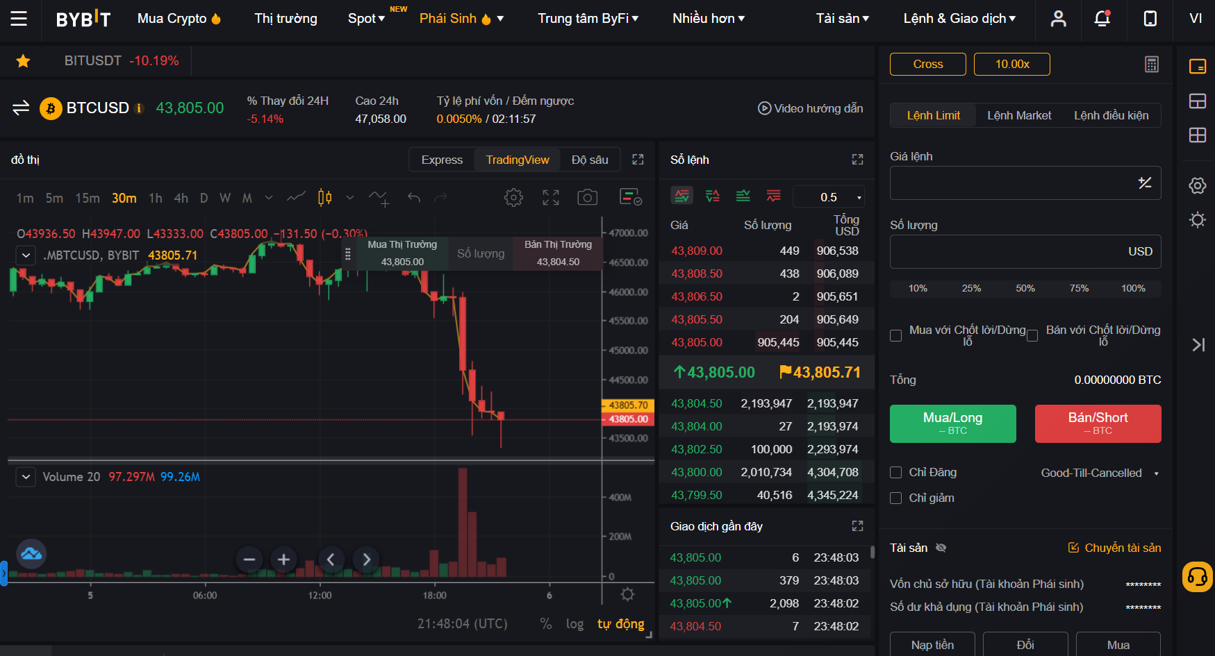Image resolution: width=1215 pixels, height=656 pixels.
Task: Select the 1h timeframe
Action: [156, 199]
